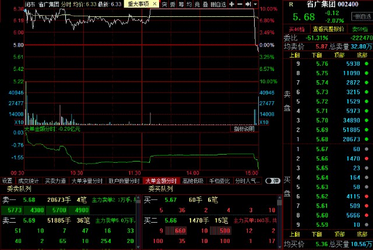The image size is (373, 250).
Task: Click 指标说明 link on chart
Action: click(x=244, y=129)
